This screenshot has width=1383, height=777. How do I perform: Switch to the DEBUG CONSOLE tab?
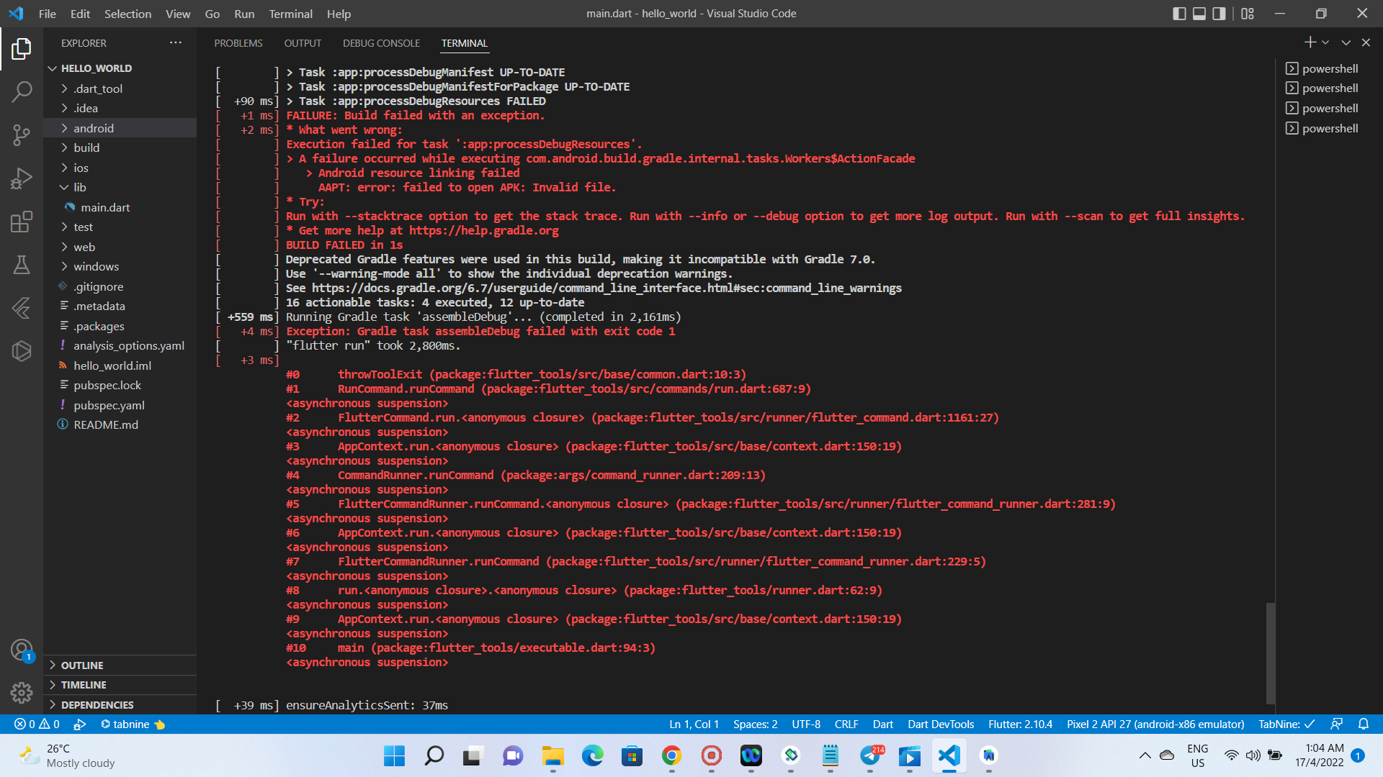382,42
